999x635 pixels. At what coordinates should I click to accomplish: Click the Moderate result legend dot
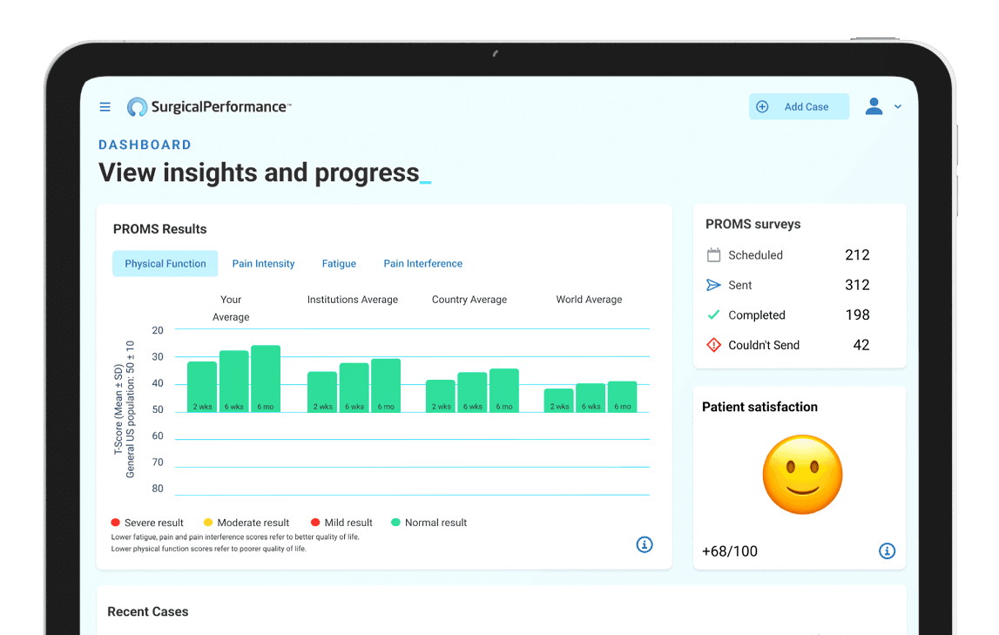207,523
